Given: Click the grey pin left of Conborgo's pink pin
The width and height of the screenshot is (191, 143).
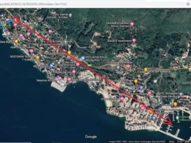Looking at the screenshot, I should click(x=118, y=68).
